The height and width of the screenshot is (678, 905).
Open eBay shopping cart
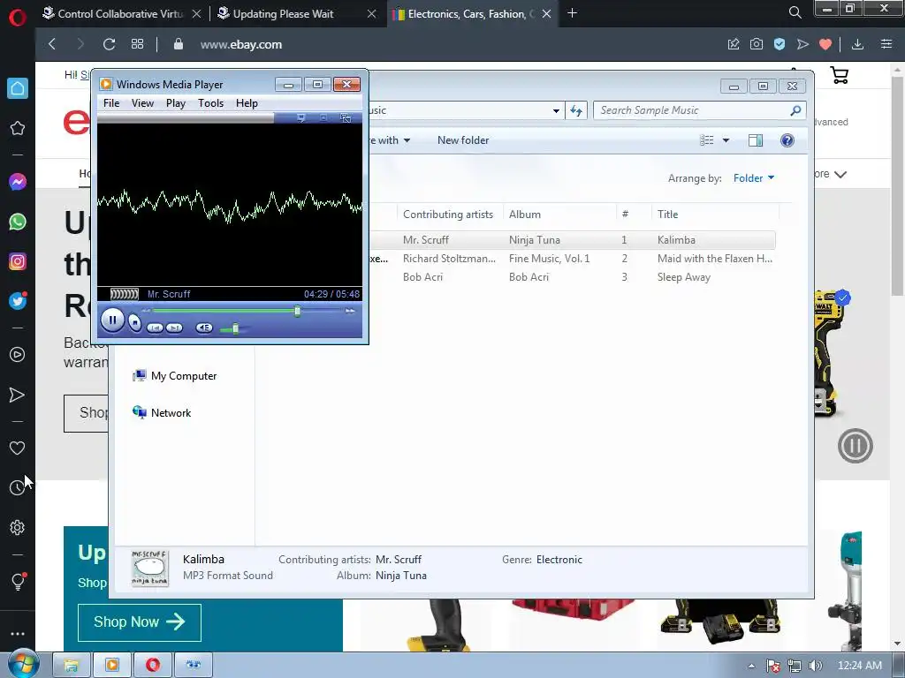pos(840,75)
